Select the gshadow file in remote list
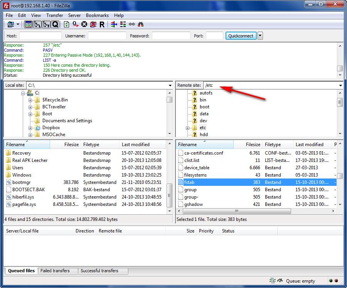 (257, 204)
